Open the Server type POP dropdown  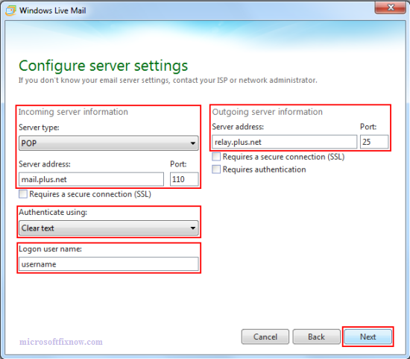pyautogui.click(x=109, y=143)
